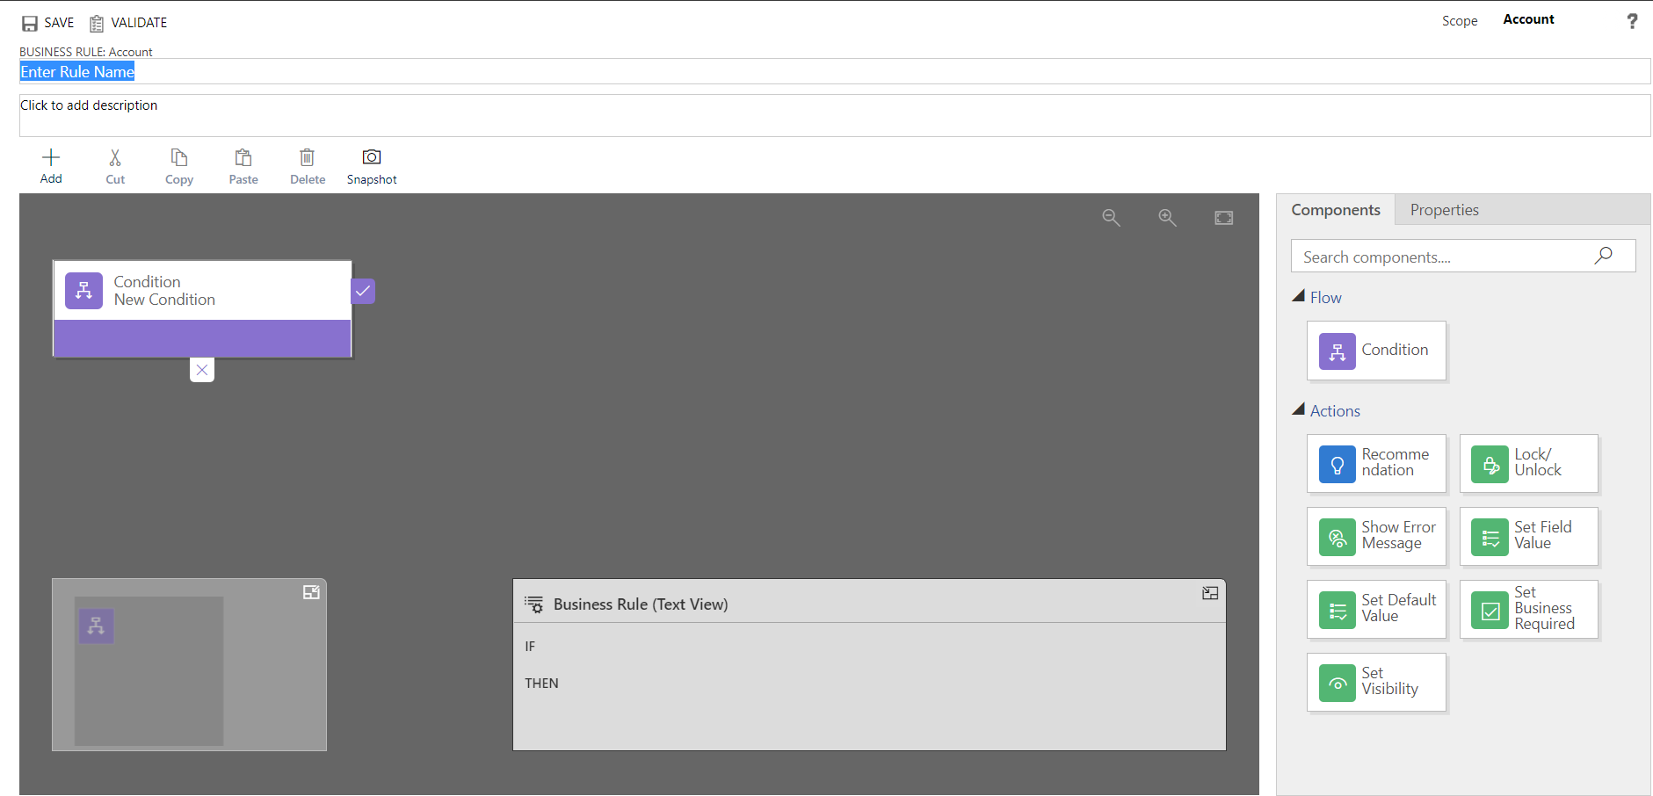The image size is (1653, 796).
Task: Switch to the Properties tab
Action: point(1444,210)
